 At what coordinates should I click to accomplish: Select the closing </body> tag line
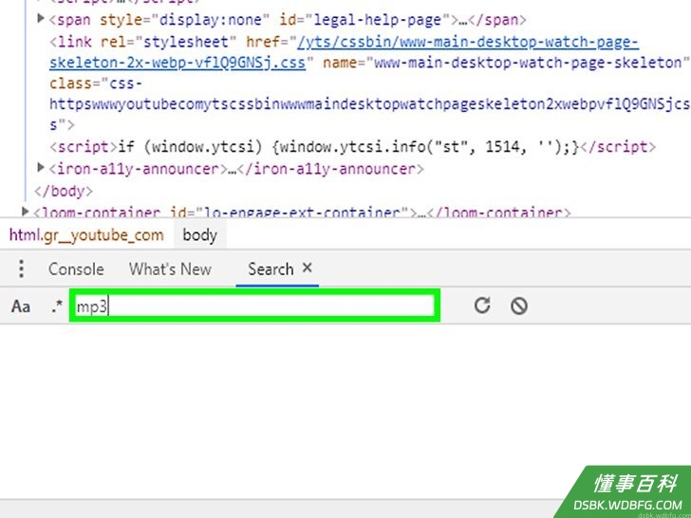(x=64, y=192)
